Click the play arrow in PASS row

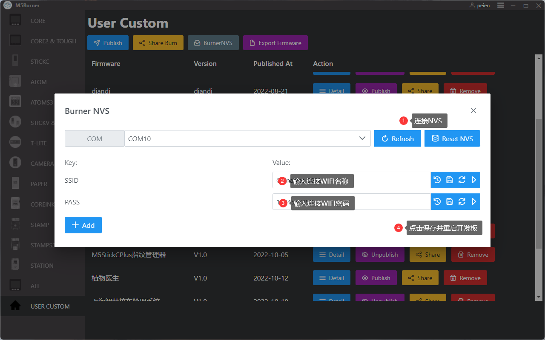[x=474, y=201]
